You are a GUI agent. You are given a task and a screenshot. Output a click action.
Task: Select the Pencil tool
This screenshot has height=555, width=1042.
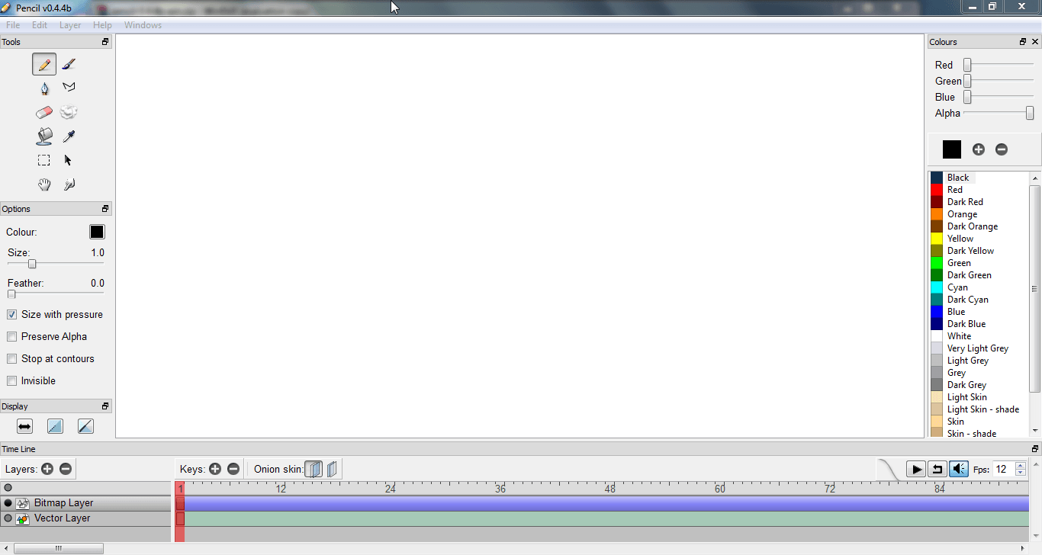[x=44, y=65]
